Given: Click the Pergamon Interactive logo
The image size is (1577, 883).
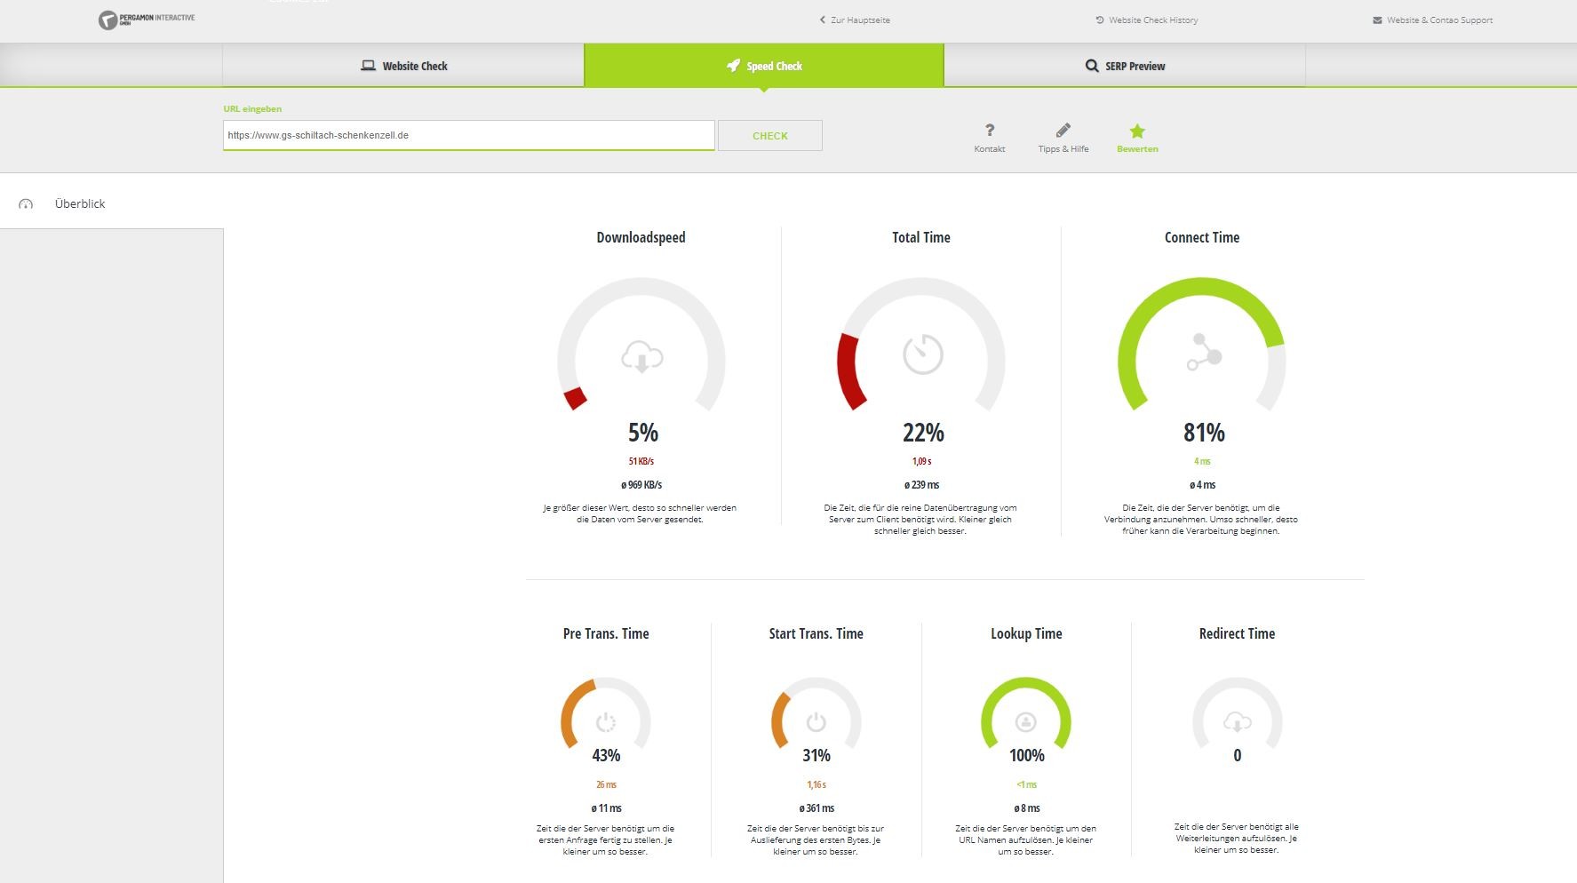Looking at the screenshot, I should tap(147, 20).
